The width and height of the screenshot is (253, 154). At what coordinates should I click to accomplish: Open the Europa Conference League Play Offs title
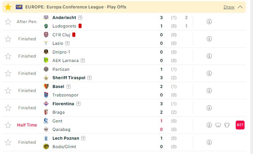point(76,7)
